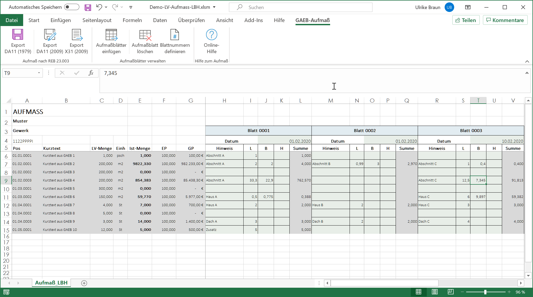533x297 pixels.
Task: Click the save icon in title bar
Action: [88, 7]
